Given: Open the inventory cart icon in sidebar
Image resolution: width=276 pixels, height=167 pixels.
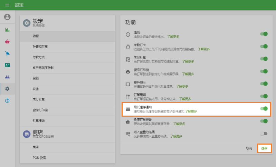Looking at the screenshot, I should [x=7, y=53].
